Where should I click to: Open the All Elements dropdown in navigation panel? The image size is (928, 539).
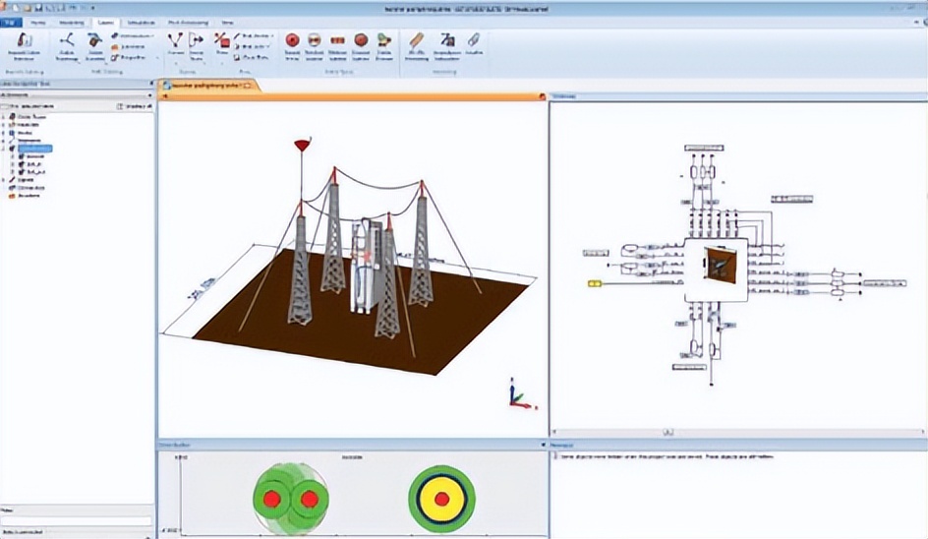(147, 93)
